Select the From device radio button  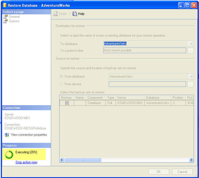61,84
